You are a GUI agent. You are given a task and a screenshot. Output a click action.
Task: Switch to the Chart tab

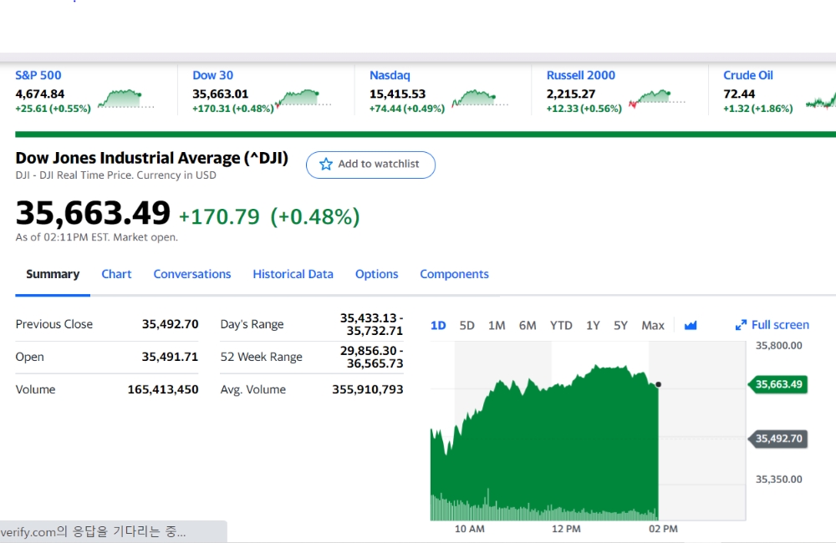[116, 274]
